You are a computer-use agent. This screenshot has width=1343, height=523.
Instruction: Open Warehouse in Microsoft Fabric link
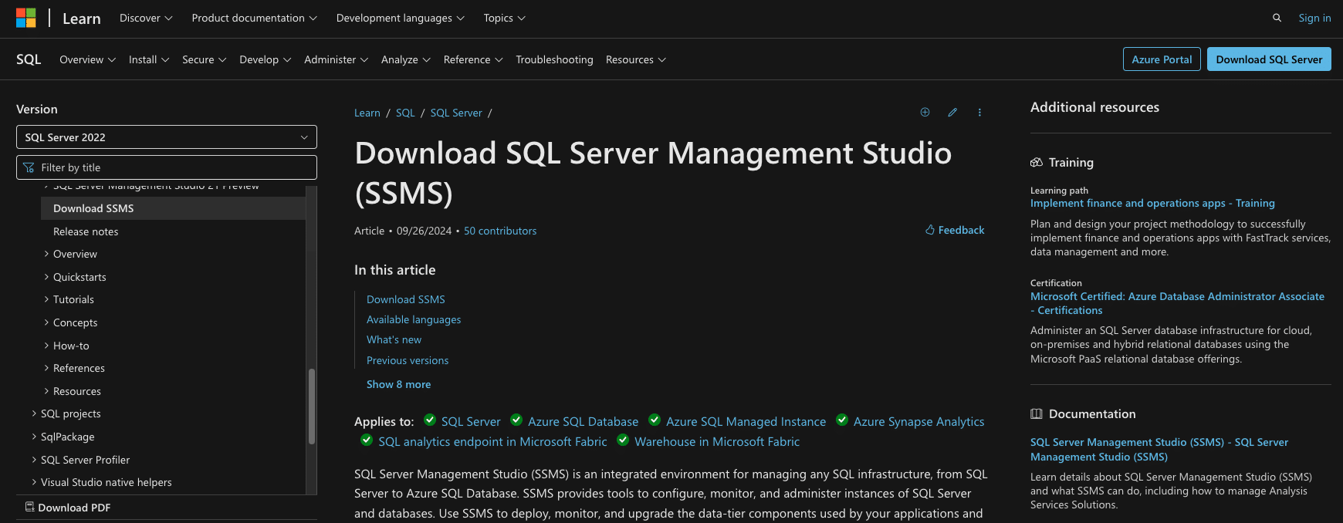[717, 441]
